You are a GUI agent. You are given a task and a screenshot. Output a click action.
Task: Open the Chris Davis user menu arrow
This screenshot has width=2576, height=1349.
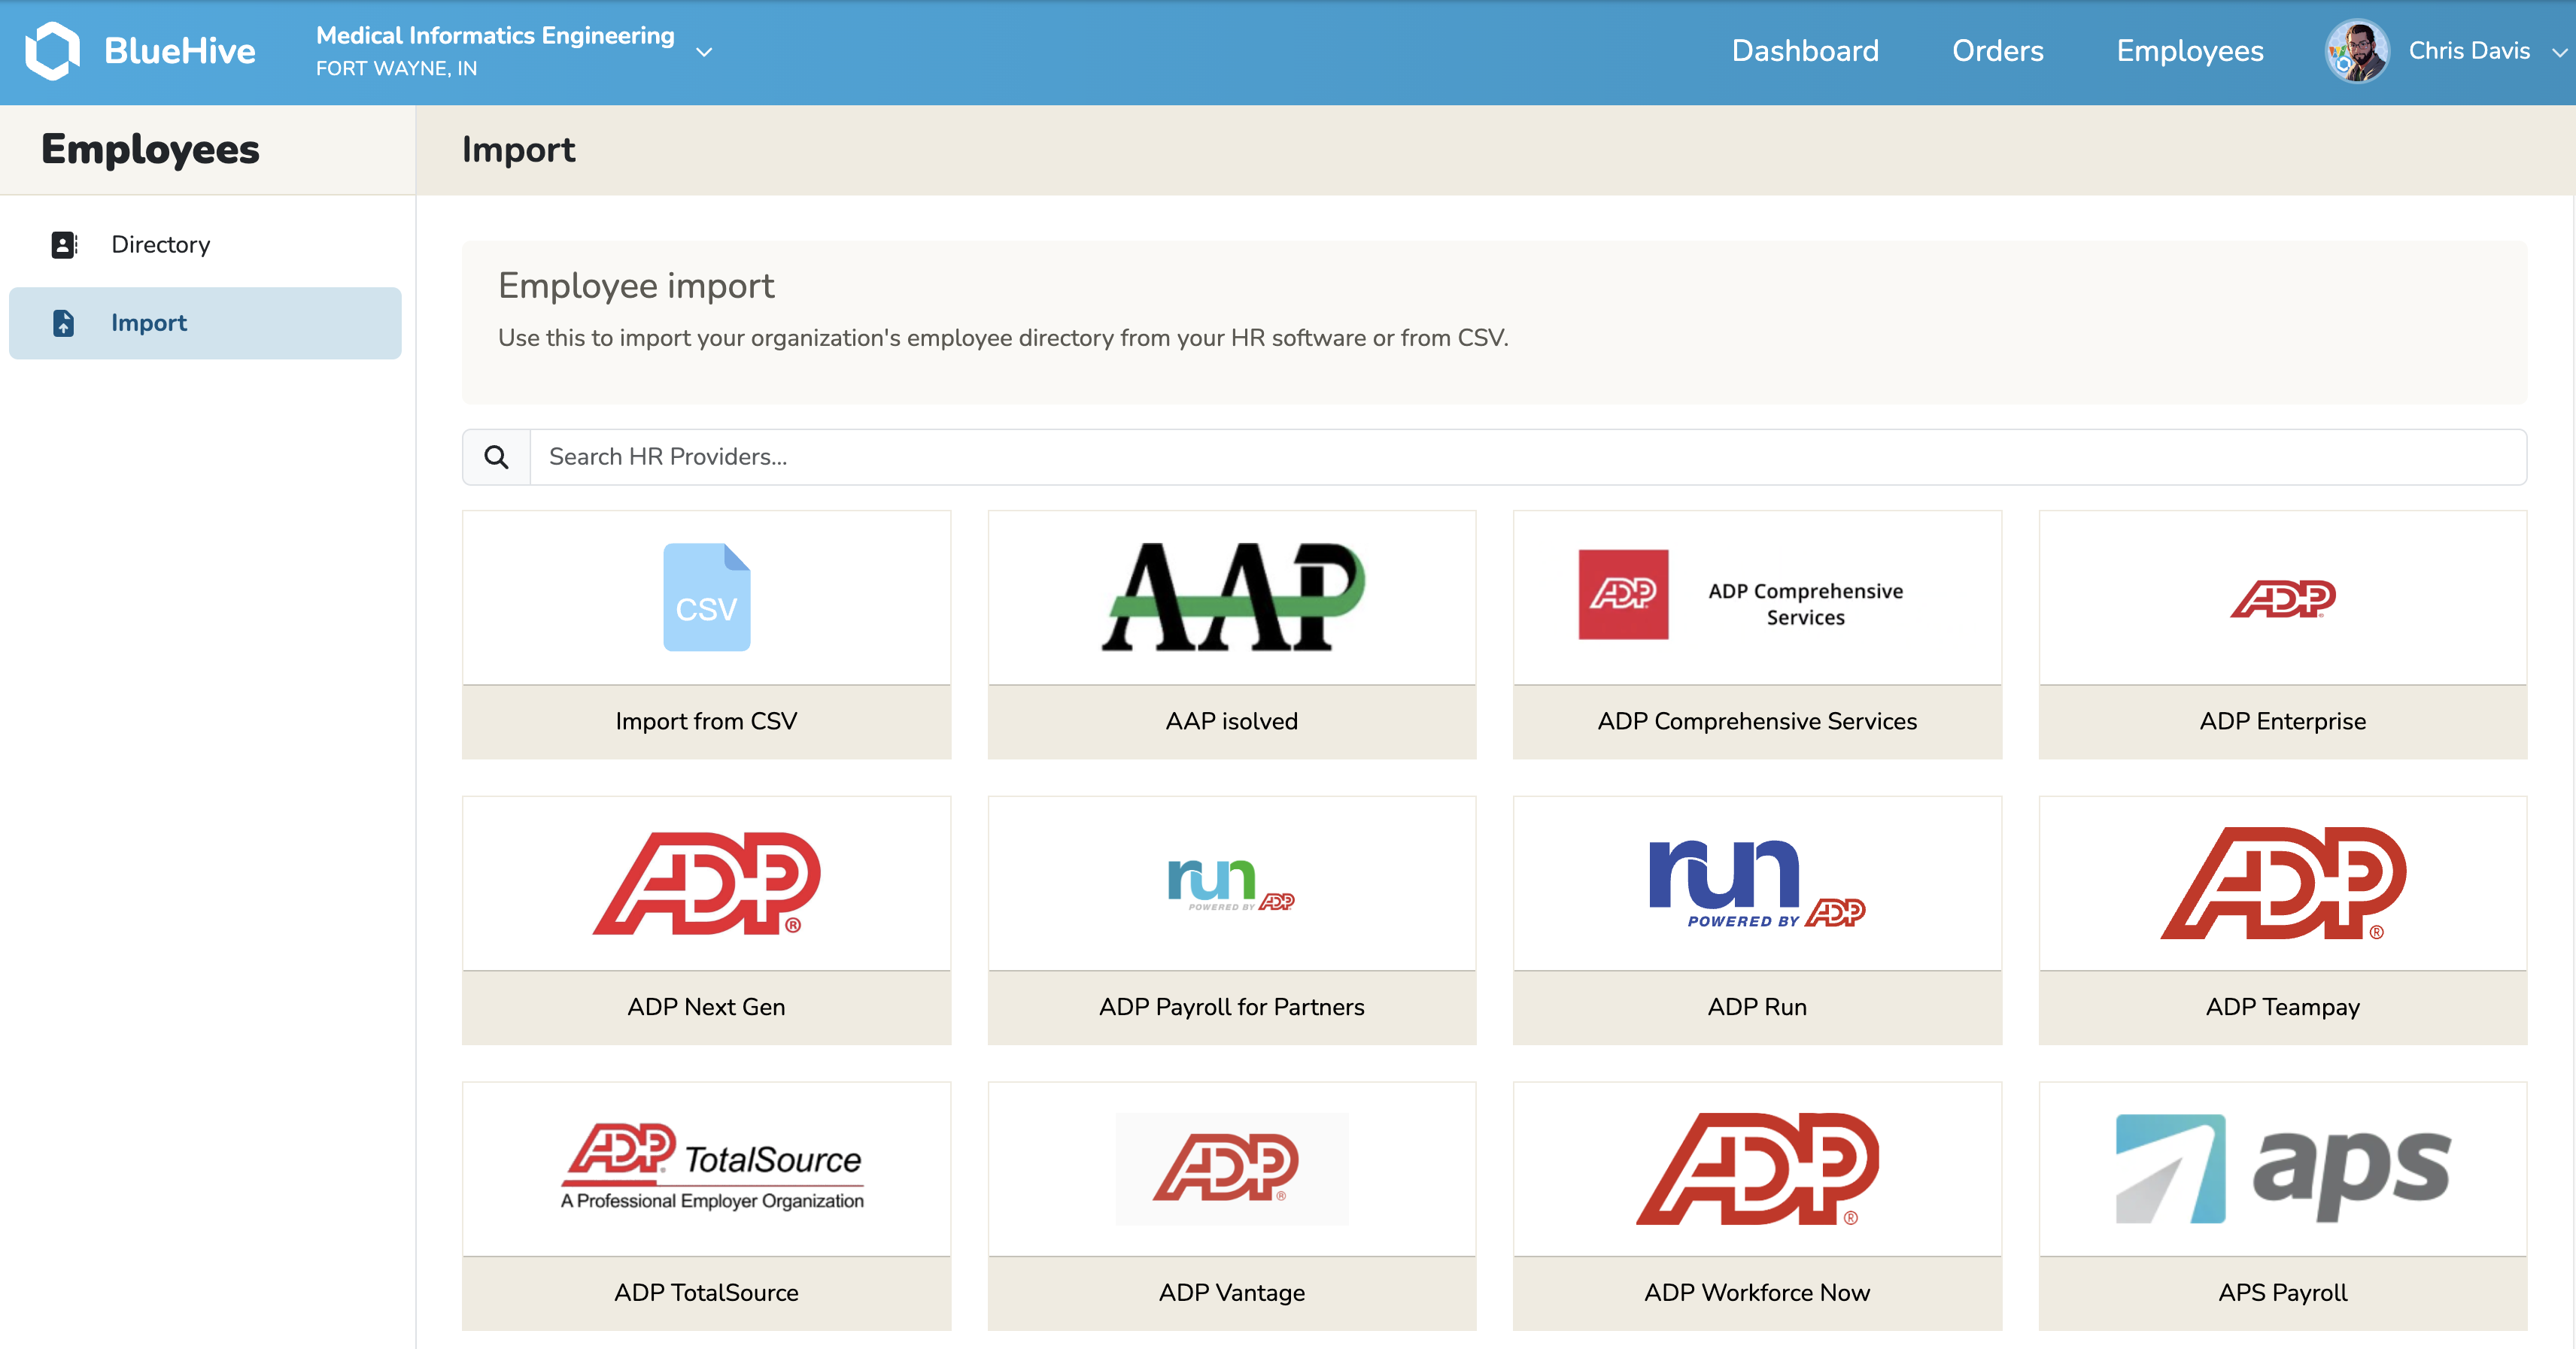point(2558,52)
